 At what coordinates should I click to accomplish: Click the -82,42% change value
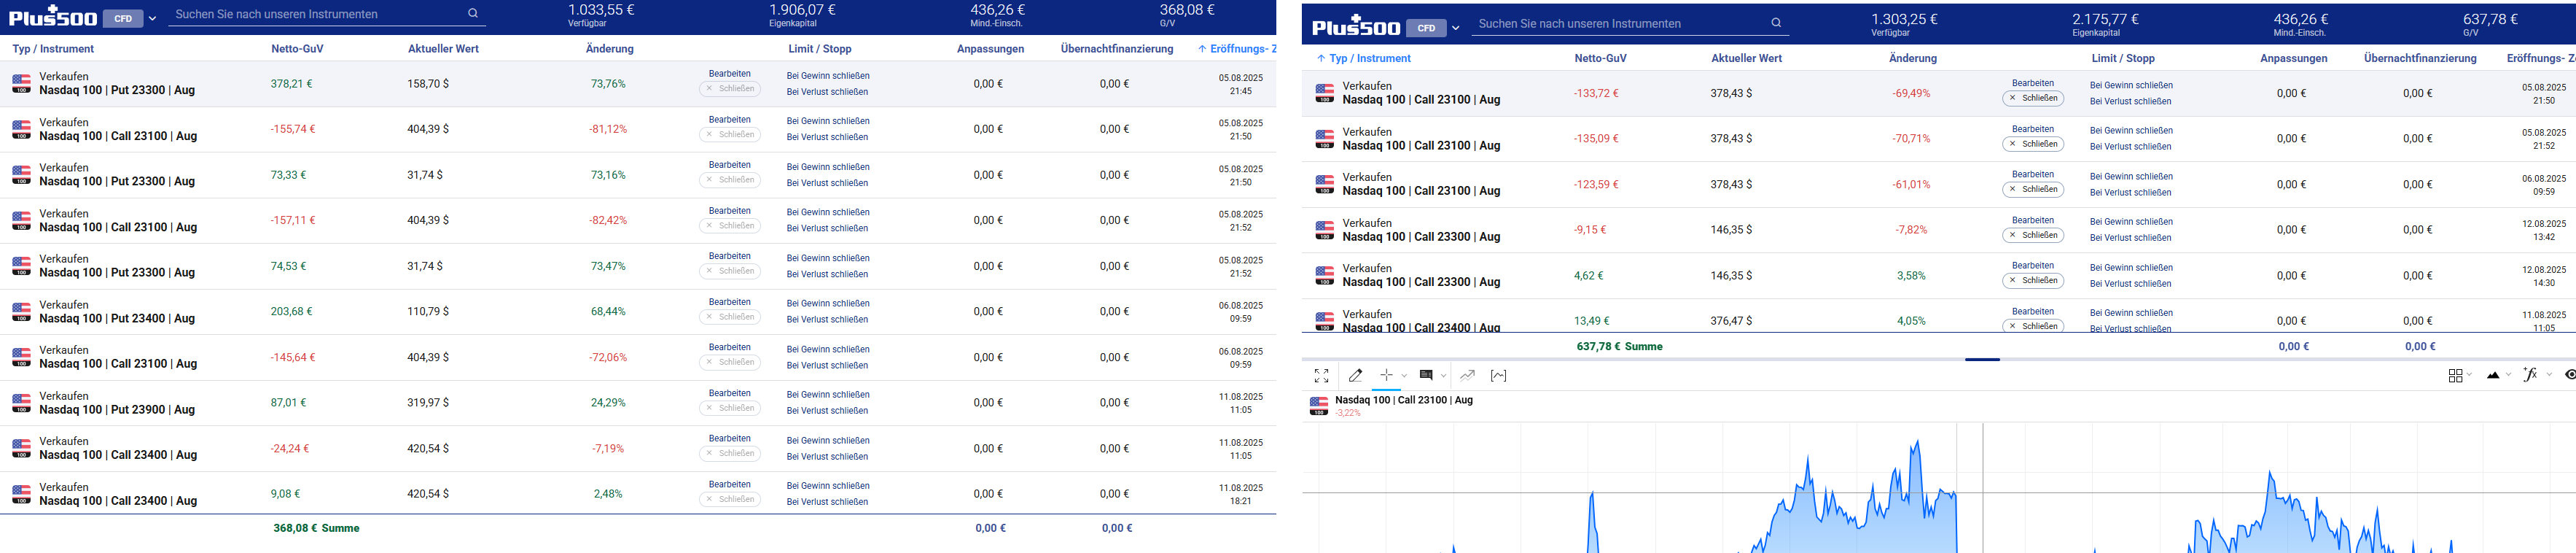click(x=608, y=220)
